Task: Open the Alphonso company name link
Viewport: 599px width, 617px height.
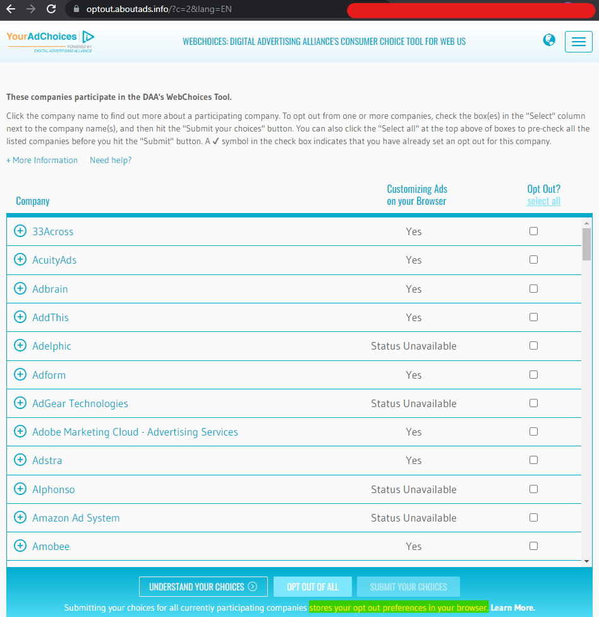Action: pos(54,489)
